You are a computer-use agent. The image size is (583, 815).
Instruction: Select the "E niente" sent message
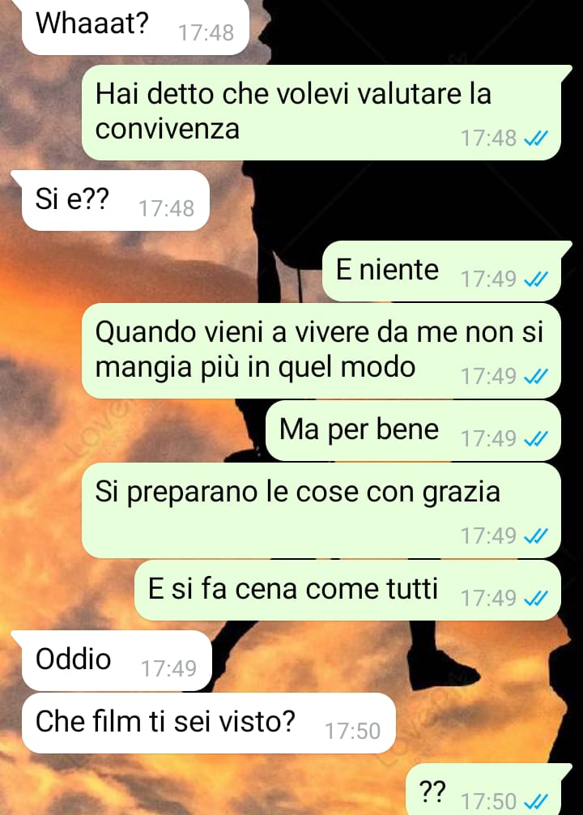coord(441,271)
